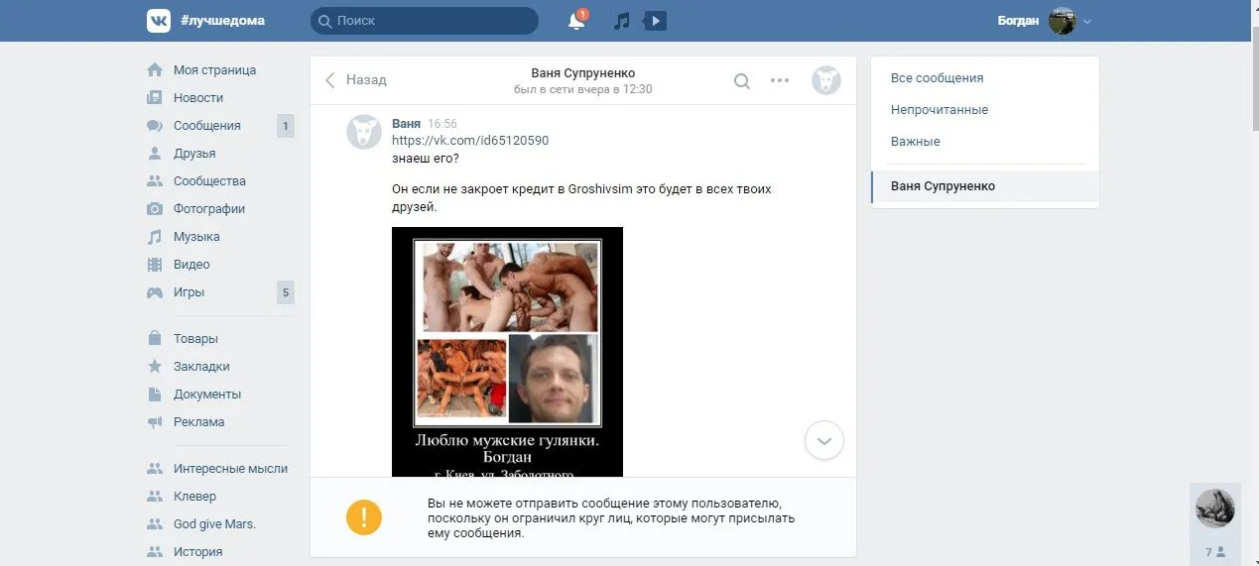Viewport: 1259px width, 566px height.
Task: Switch to Непрочитанные messages filter
Action: tap(939, 110)
